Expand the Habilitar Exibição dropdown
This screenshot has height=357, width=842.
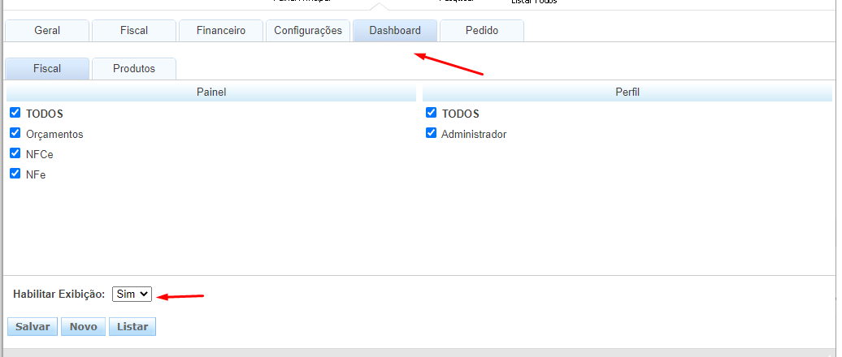[x=132, y=294]
